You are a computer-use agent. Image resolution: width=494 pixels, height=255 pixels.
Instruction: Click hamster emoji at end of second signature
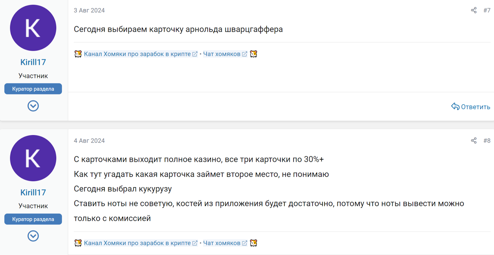pyautogui.click(x=253, y=243)
